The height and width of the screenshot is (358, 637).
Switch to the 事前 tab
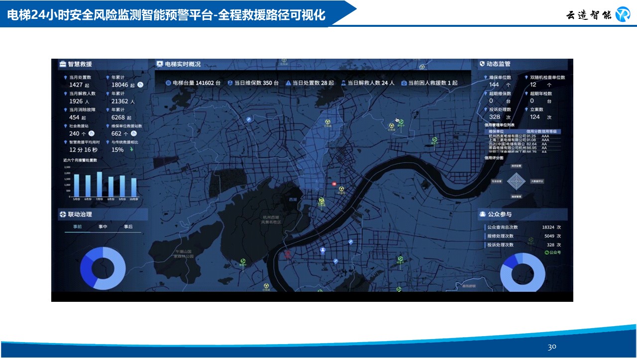point(78,227)
